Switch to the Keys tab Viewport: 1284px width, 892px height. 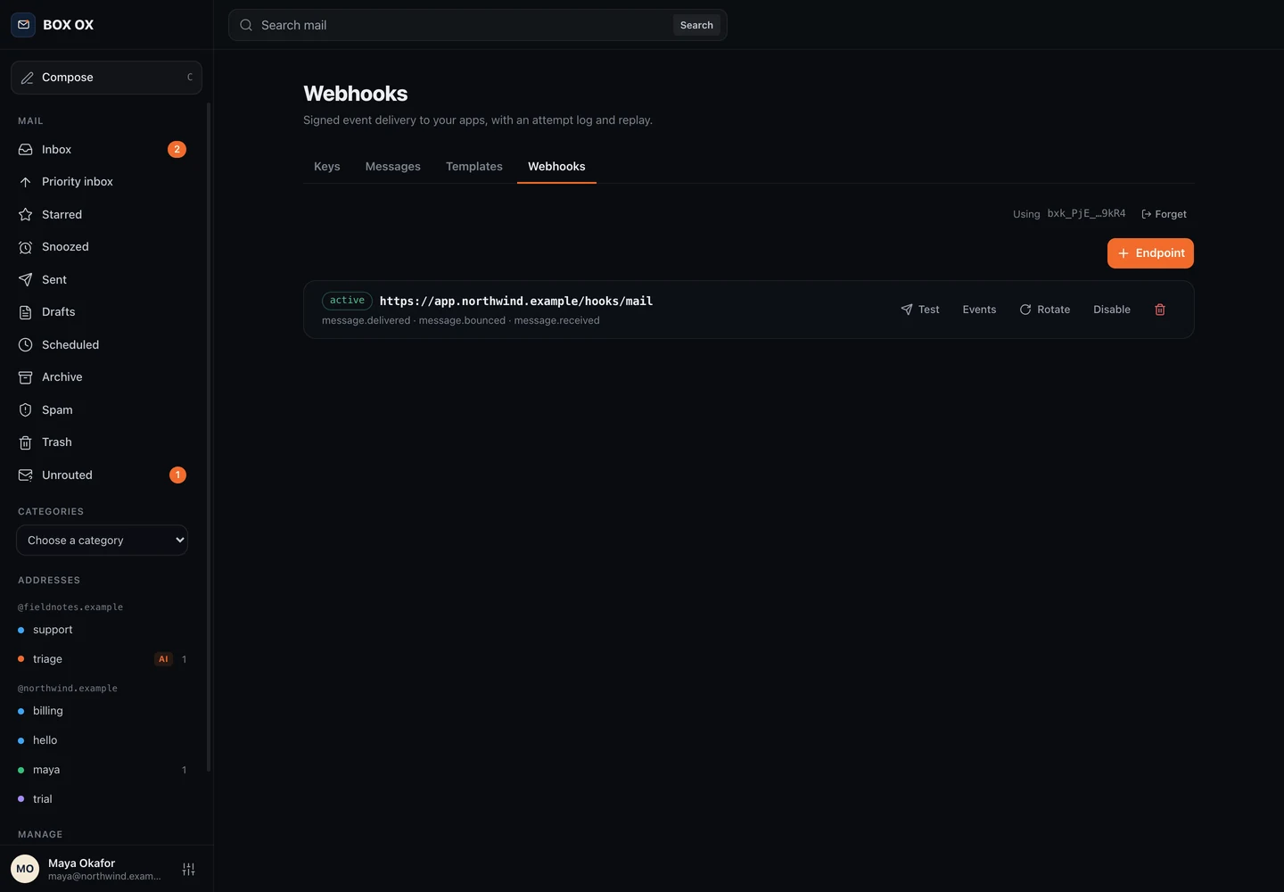click(327, 167)
